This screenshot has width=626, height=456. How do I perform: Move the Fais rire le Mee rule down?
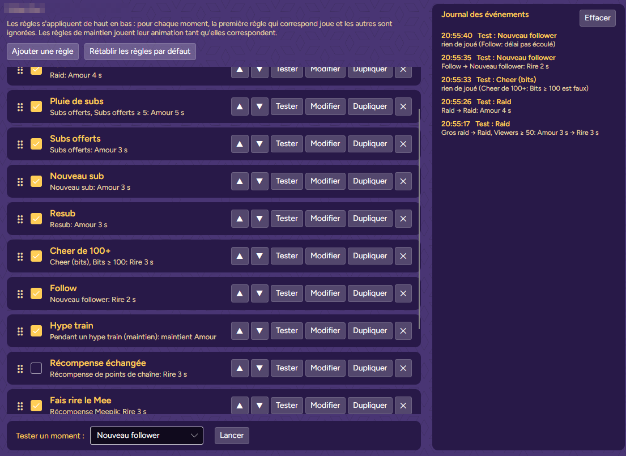(x=259, y=406)
